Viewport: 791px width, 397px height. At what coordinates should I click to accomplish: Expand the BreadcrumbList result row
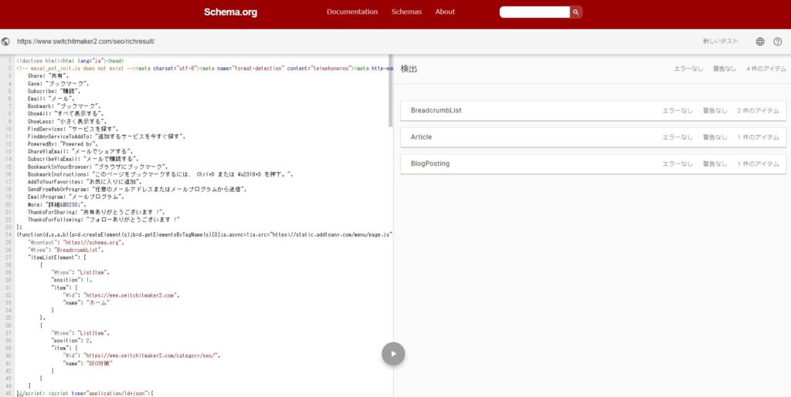(x=593, y=111)
